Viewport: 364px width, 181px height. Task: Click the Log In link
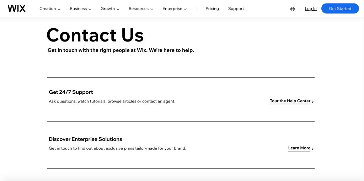tap(311, 9)
